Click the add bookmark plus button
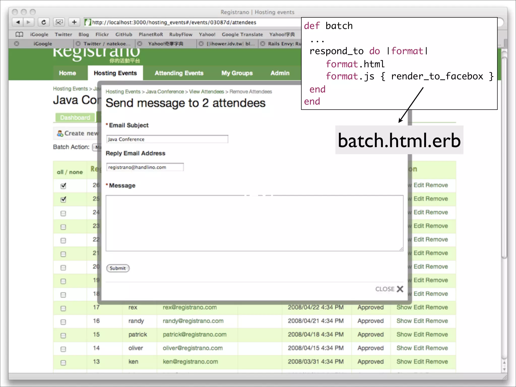516x387 pixels. (x=74, y=22)
